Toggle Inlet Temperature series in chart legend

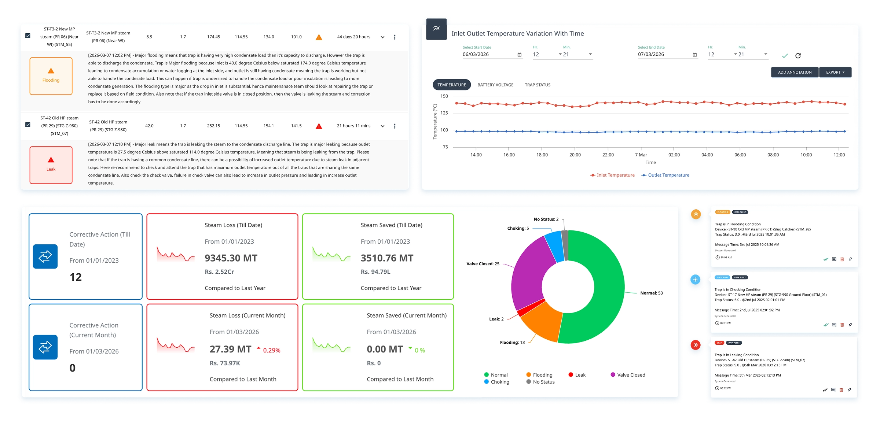(x=612, y=175)
